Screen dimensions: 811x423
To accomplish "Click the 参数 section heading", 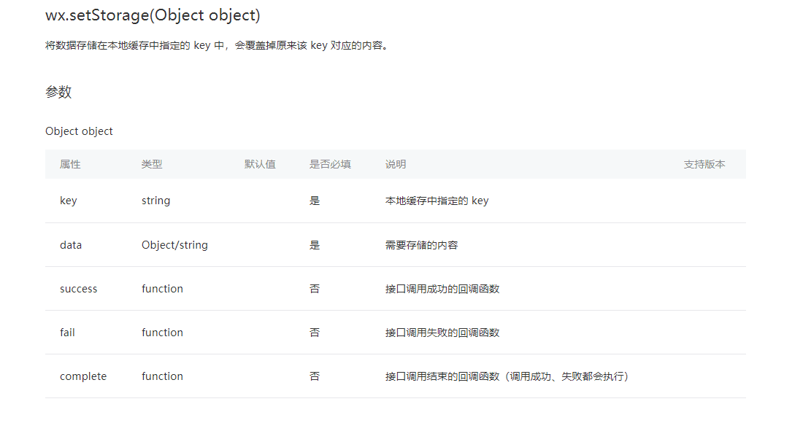I will click(x=58, y=92).
